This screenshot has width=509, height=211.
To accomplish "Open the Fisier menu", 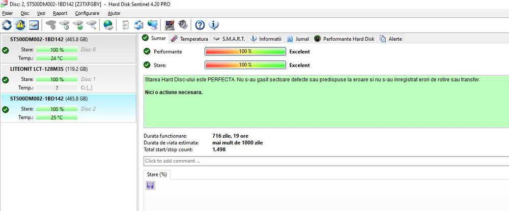I will [7, 13].
